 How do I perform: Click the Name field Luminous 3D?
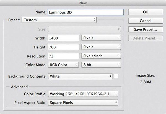pos(86,12)
